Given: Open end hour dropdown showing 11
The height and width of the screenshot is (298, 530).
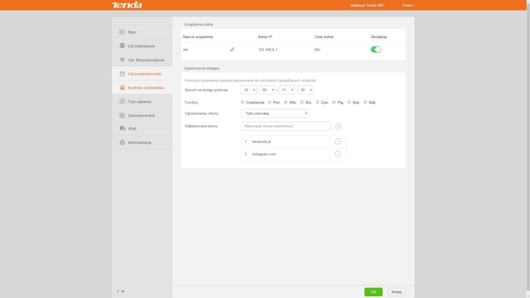Looking at the screenshot, I should 287,90.
